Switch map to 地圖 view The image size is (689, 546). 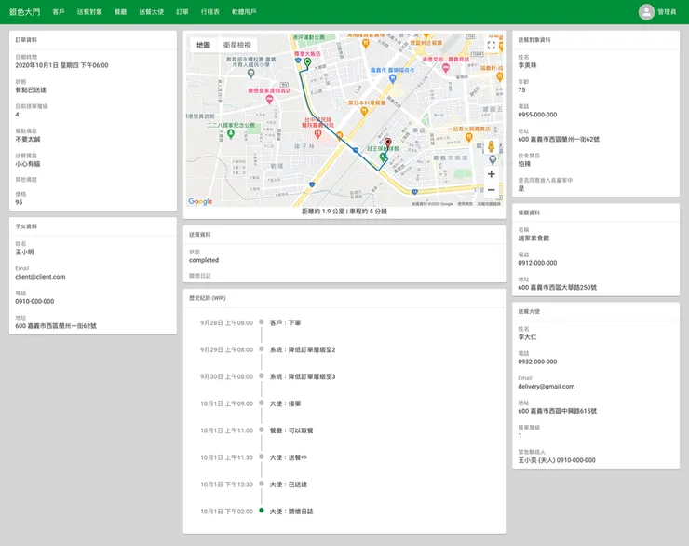[203, 45]
